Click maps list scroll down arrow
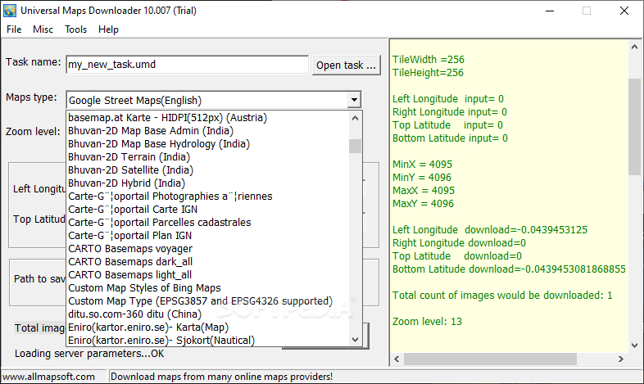This screenshot has height=384, width=644. (356, 340)
